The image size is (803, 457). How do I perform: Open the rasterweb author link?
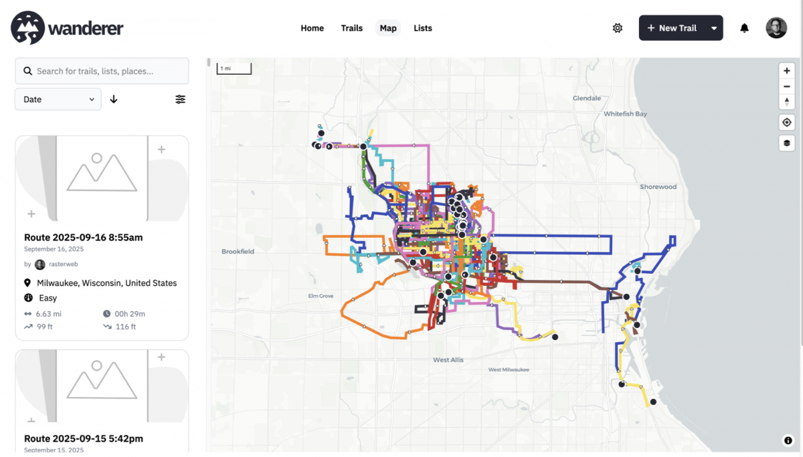[64, 265]
